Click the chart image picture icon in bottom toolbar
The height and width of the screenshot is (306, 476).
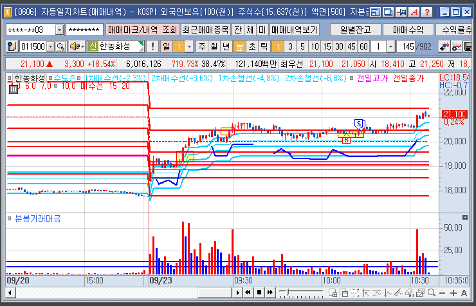coord(421,293)
